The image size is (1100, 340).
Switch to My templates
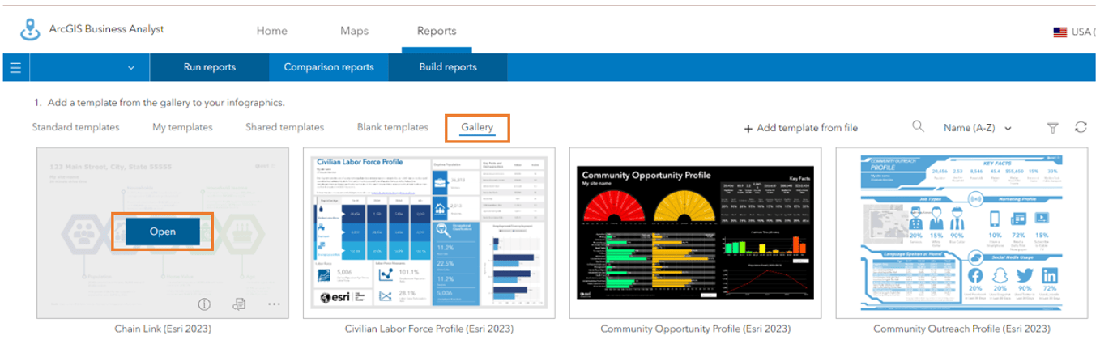tap(182, 127)
